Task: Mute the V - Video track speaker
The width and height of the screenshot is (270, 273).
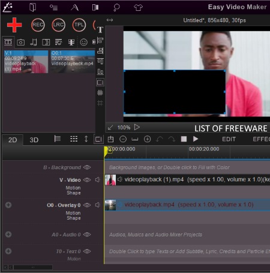Action: coord(98,180)
